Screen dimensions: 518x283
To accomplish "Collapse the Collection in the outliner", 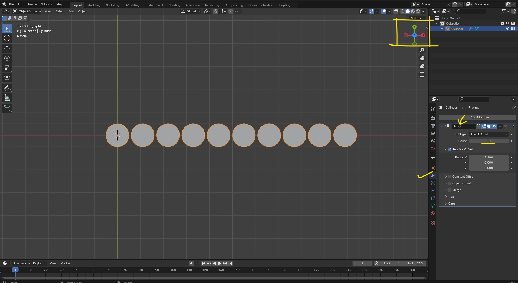I will [437, 23].
